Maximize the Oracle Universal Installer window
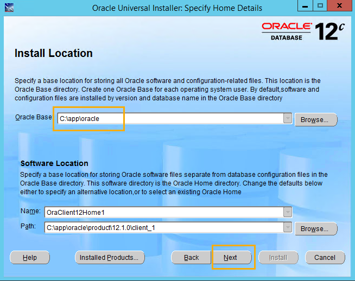This screenshot has height=281, width=355. [320, 5]
